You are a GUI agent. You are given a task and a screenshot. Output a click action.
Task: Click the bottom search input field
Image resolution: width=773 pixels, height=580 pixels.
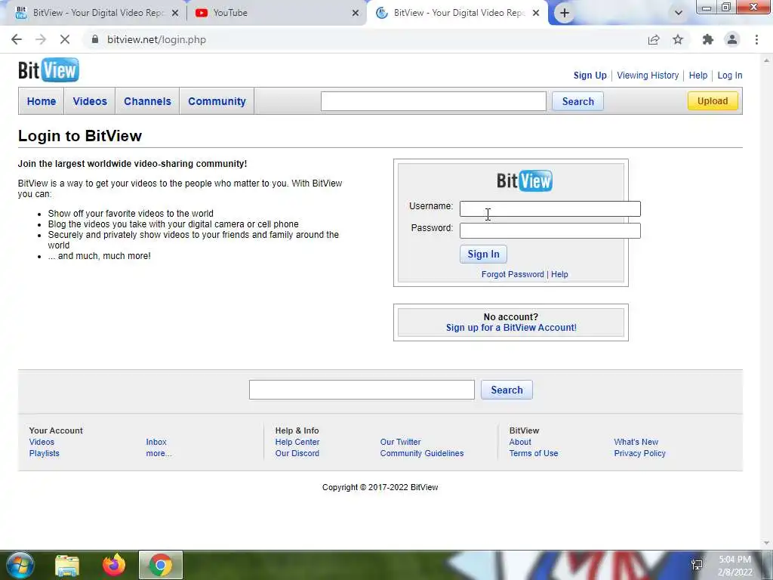pos(362,390)
